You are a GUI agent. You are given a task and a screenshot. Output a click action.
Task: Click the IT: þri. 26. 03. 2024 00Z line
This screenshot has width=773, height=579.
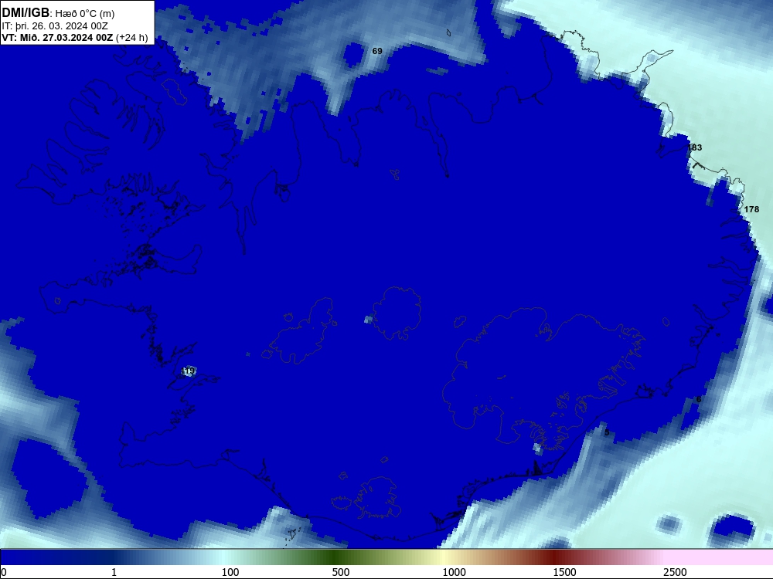(55, 26)
